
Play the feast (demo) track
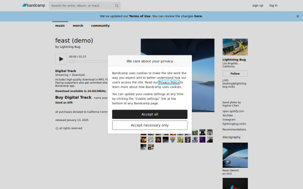click(x=61, y=59)
